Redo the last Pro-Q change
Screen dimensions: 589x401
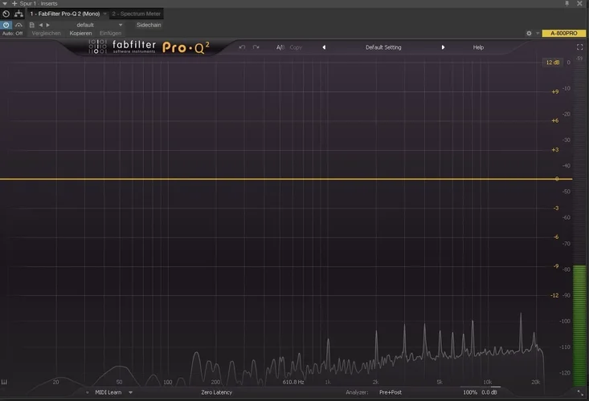256,47
